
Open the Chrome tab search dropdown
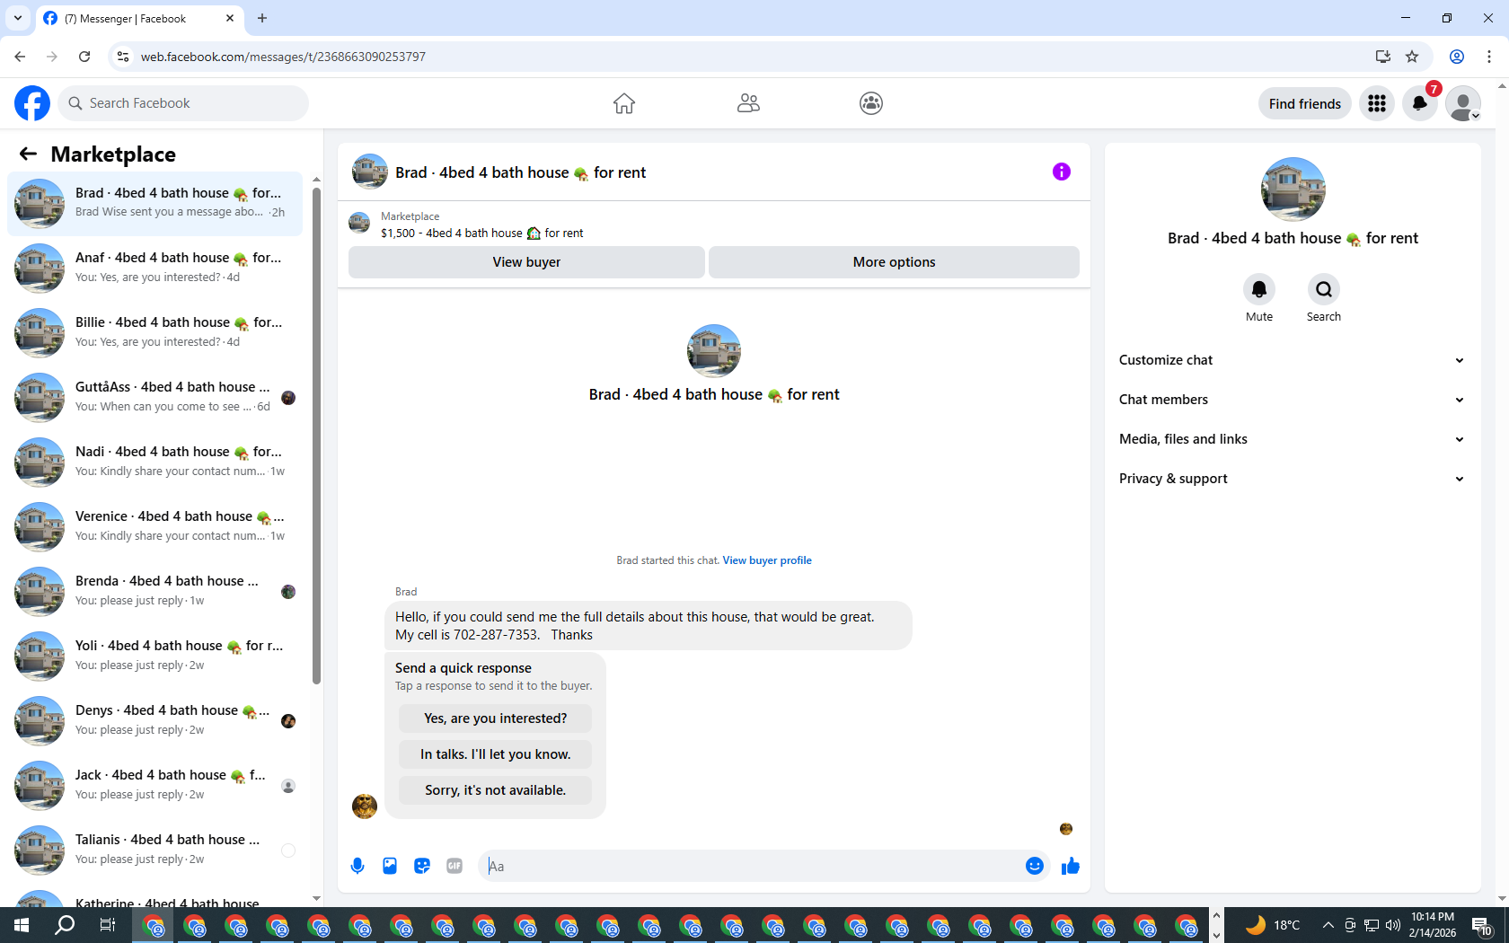pyautogui.click(x=18, y=18)
